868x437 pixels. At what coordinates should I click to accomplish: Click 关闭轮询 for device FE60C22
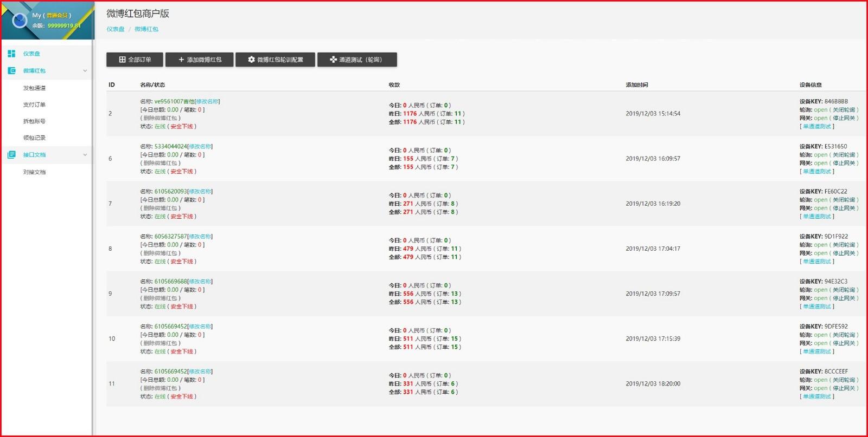844,200
